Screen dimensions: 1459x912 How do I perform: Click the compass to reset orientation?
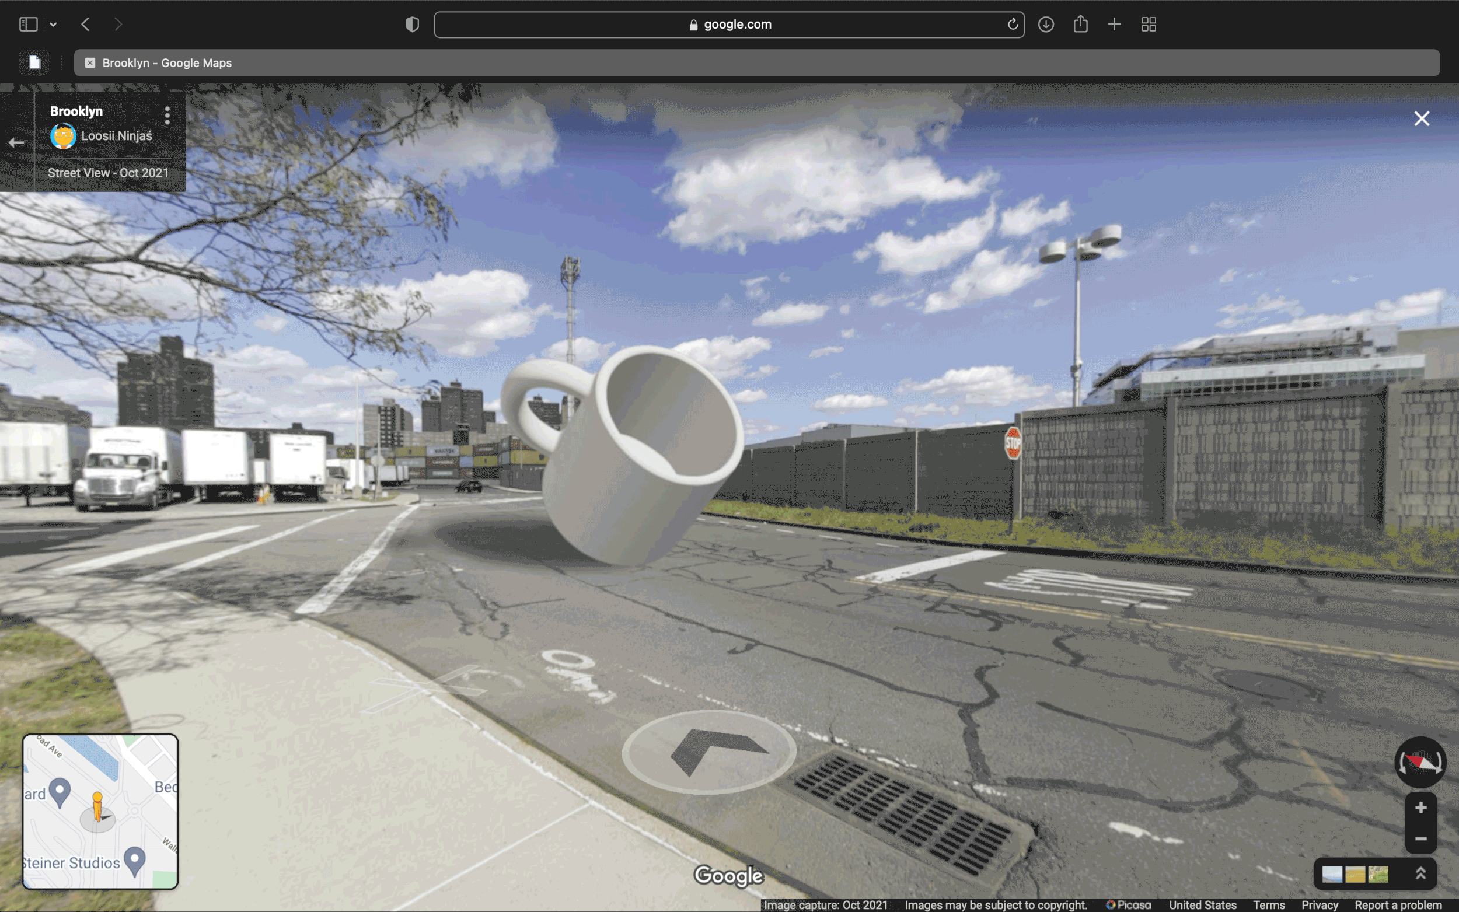click(x=1420, y=763)
